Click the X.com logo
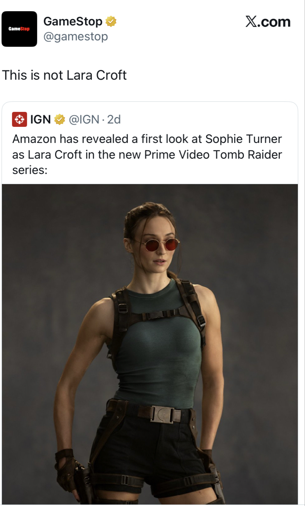Viewport: 305px width, 506px height. [x=268, y=22]
